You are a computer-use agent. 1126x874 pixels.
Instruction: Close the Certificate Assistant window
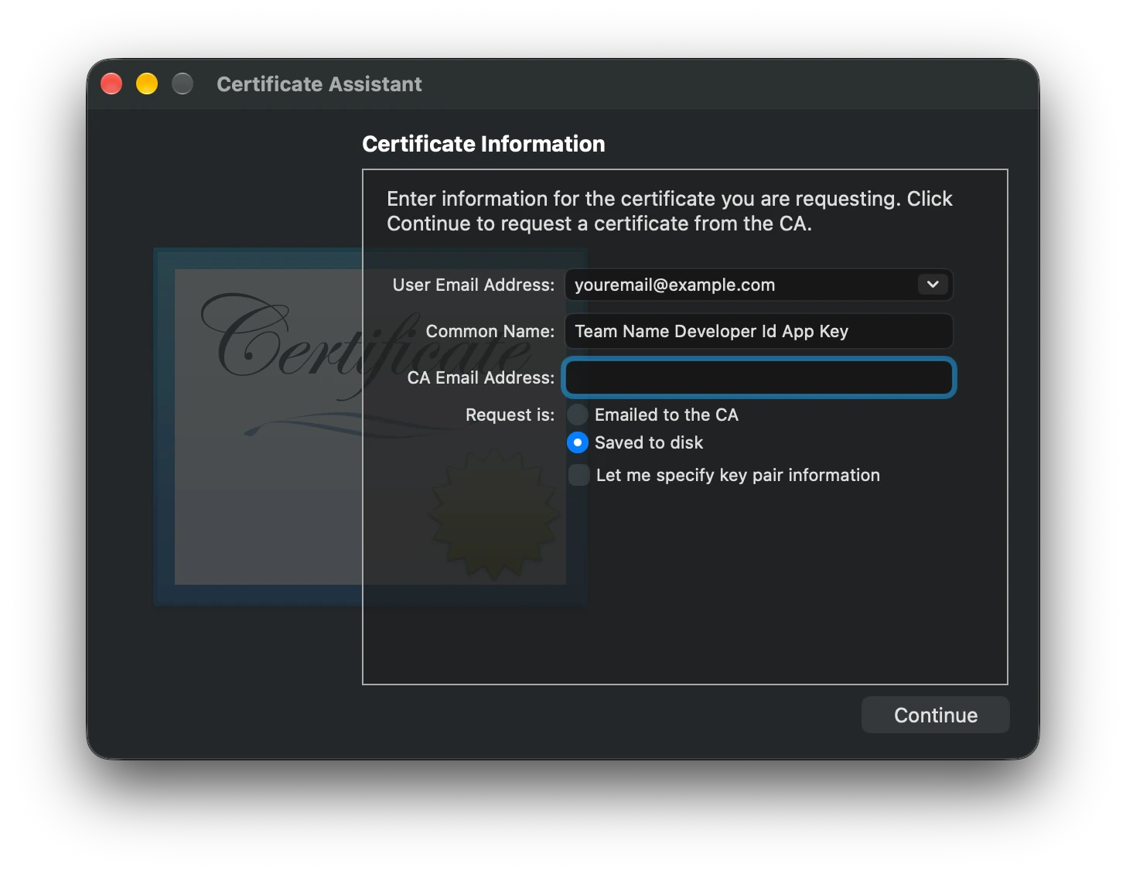point(111,84)
